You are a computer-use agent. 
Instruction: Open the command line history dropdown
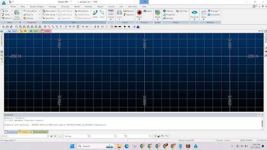48,136
